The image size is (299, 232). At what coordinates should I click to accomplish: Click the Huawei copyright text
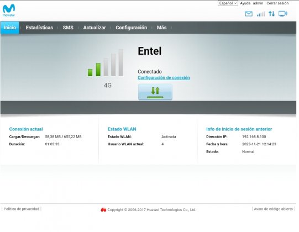(151, 210)
